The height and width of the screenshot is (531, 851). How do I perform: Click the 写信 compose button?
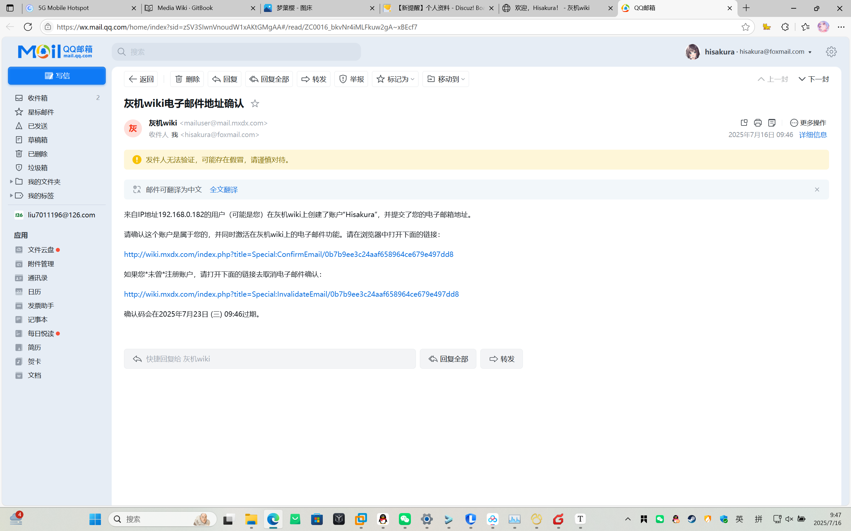[x=57, y=76]
